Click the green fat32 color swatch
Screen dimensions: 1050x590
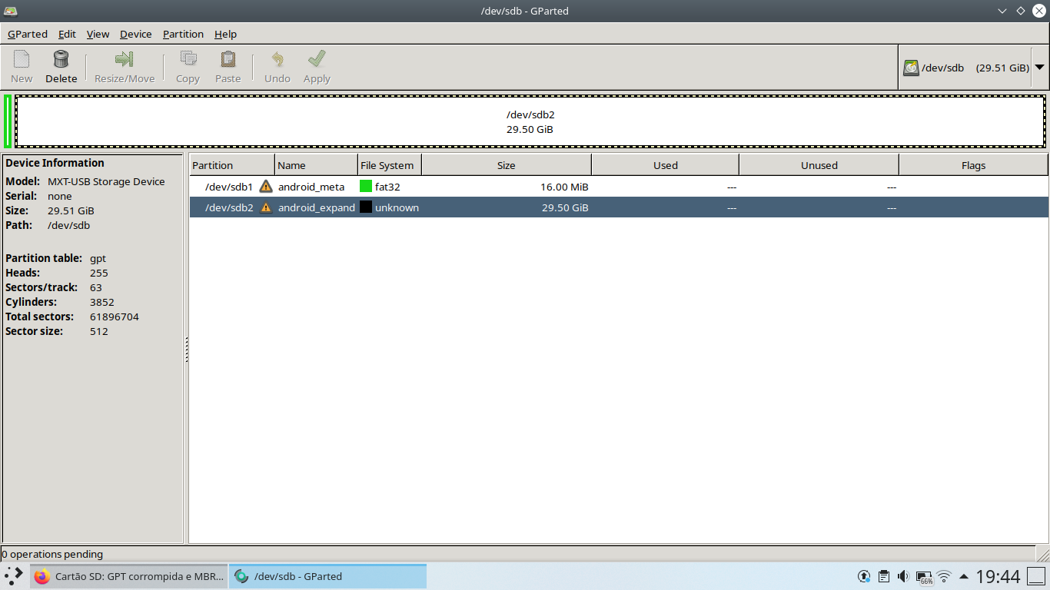[x=366, y=186]
